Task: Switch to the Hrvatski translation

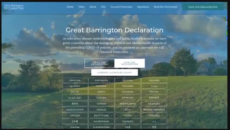Action: pos(128,97)
